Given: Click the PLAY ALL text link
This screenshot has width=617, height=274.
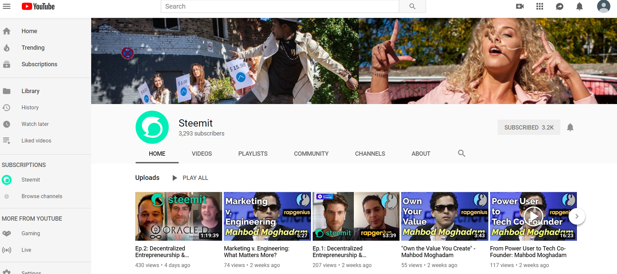Looking at the screenshot, I should click(x=195, y=178).
